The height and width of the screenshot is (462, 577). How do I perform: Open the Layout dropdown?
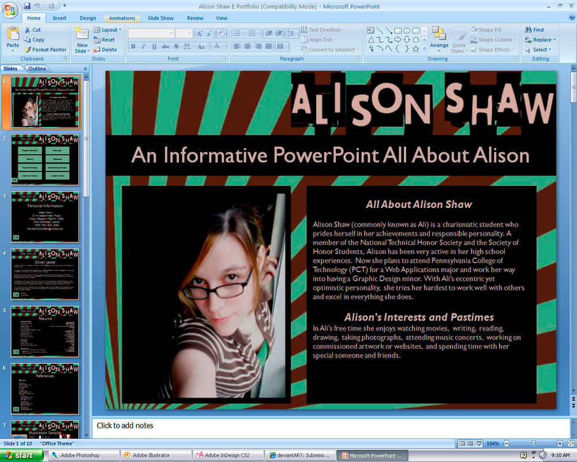coord(108,29)
